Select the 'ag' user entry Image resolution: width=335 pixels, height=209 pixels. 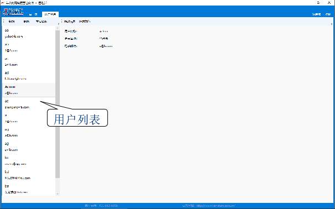coord(29,147)
